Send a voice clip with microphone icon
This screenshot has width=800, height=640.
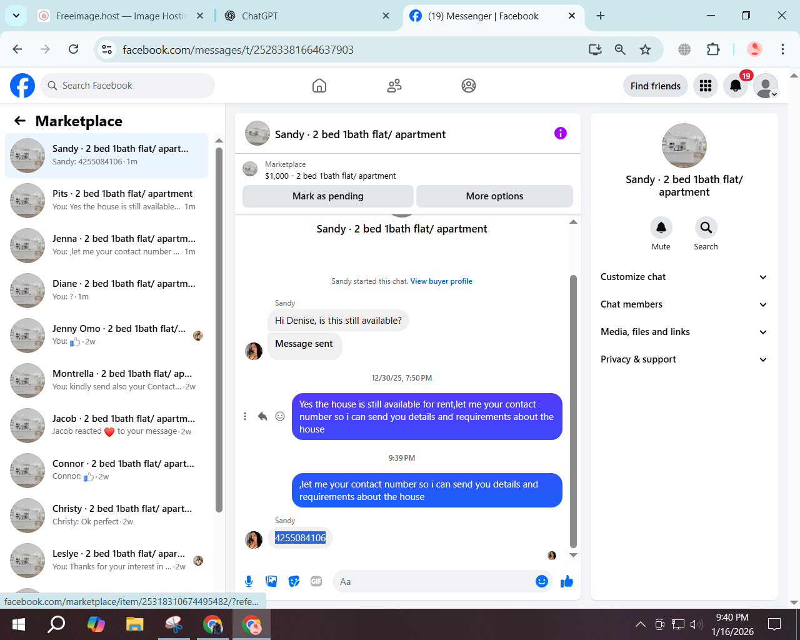point(249,581)
